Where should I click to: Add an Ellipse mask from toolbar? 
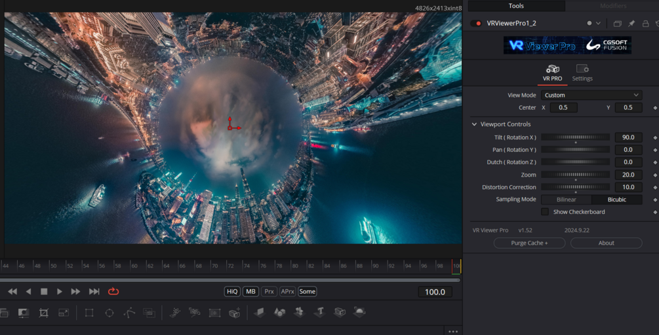(x=110, y=313)
